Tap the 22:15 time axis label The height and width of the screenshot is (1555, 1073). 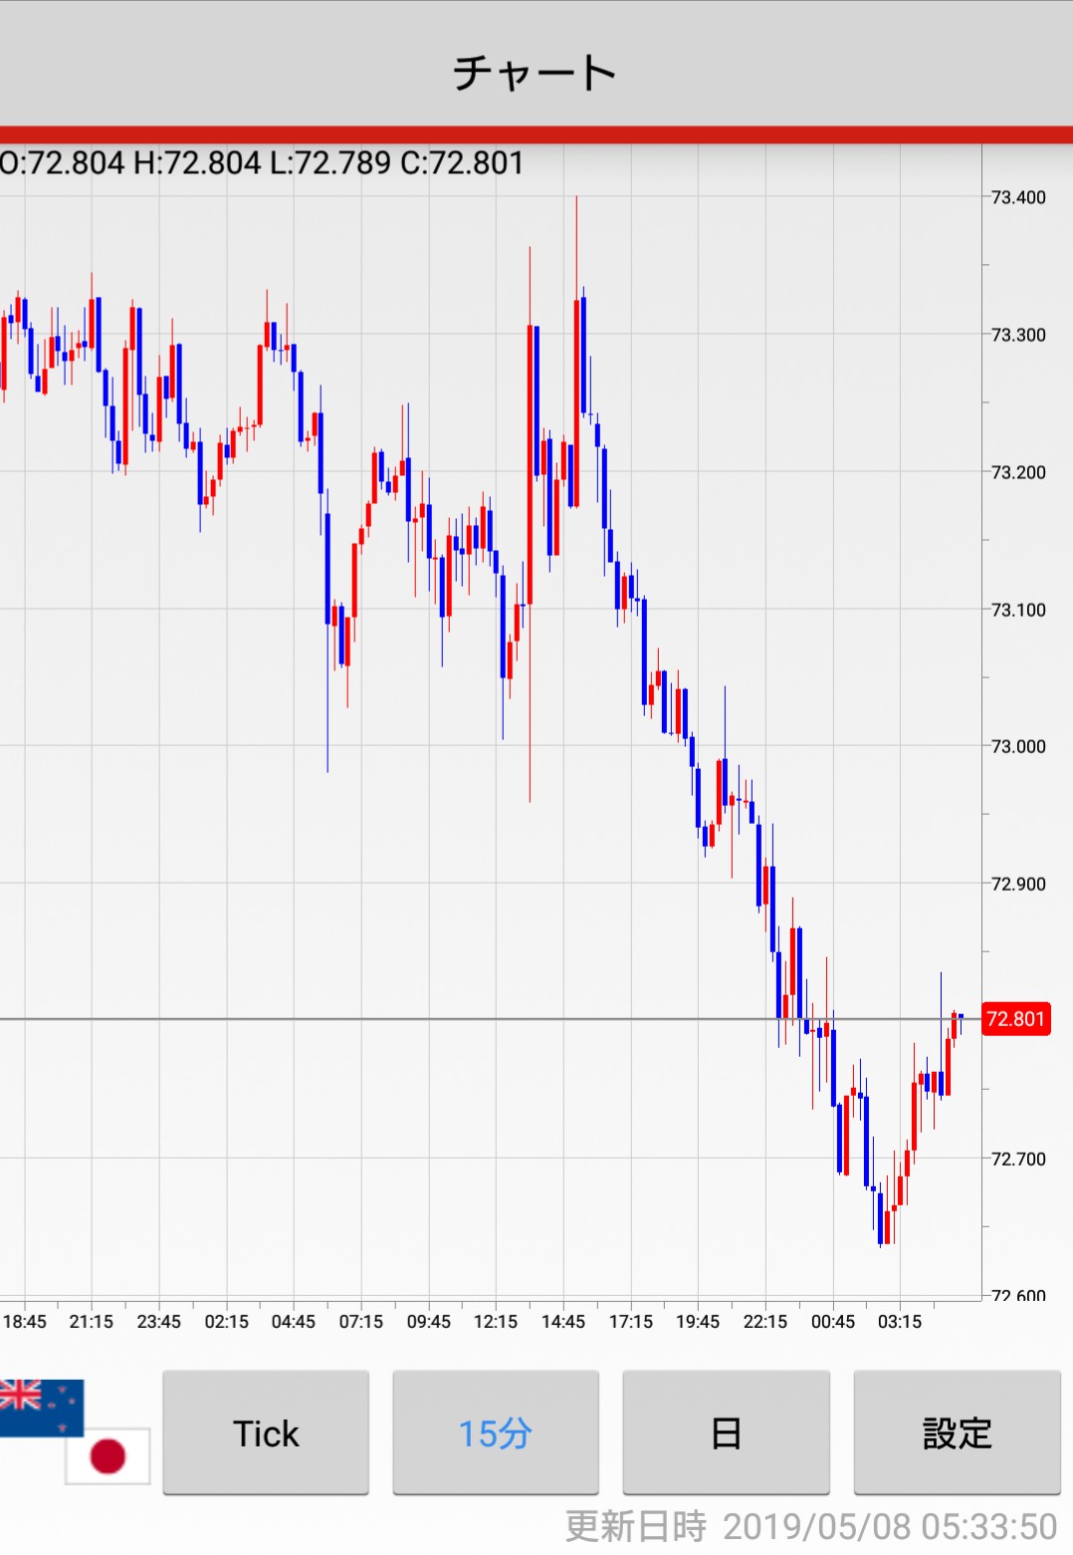tap(764, 1321)
